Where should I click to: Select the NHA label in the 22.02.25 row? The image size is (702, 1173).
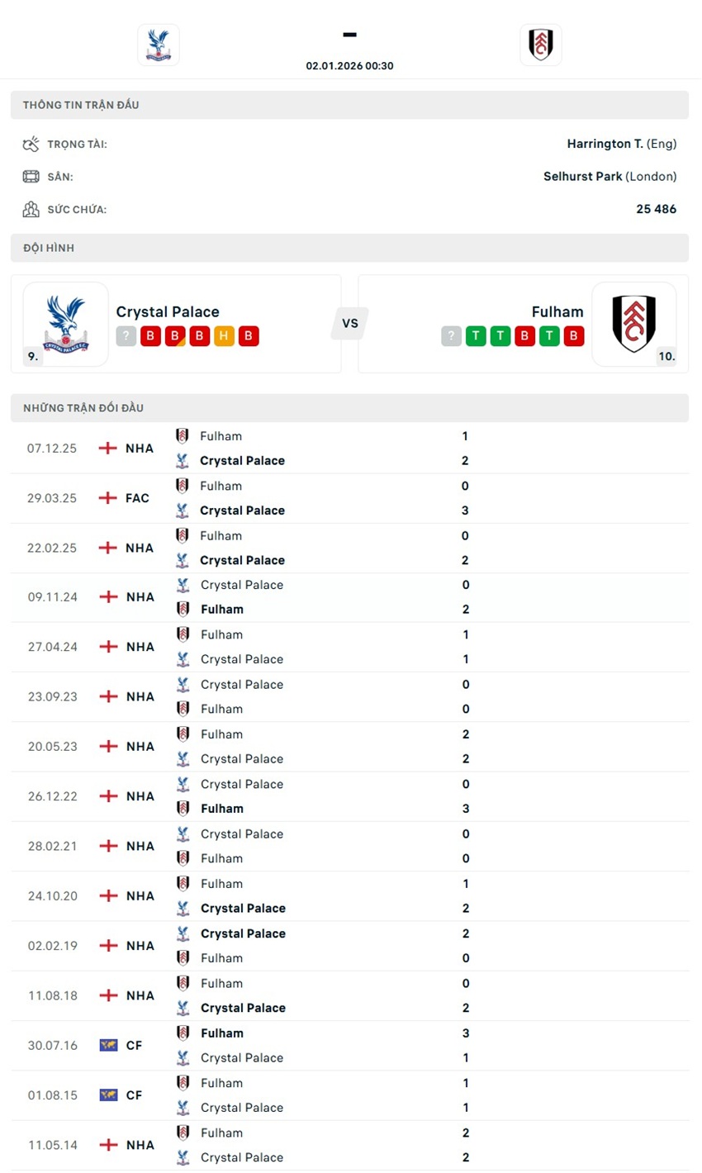pos(139,548)
